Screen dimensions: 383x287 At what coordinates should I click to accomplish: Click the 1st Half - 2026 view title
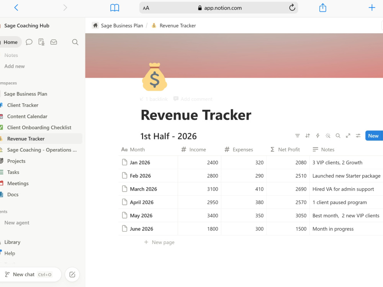click(x=169, y=136)
